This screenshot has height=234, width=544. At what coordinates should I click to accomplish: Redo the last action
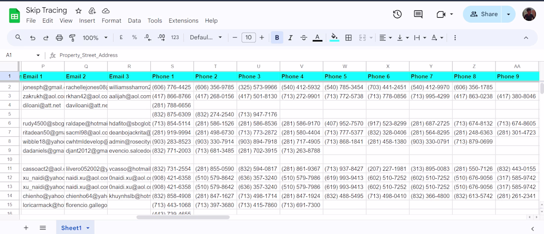46,38
